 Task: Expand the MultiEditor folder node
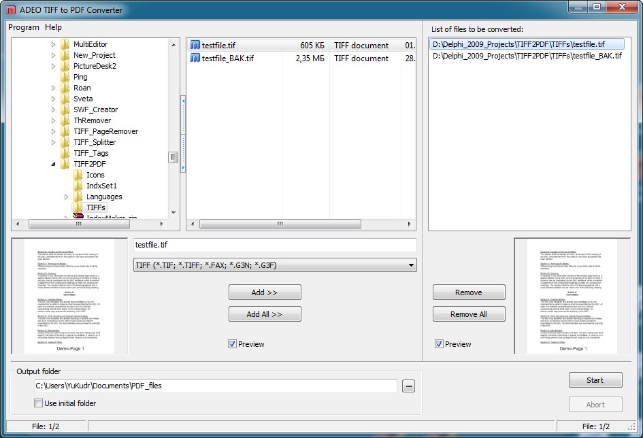pyautogui.click(x=53, y=44)
